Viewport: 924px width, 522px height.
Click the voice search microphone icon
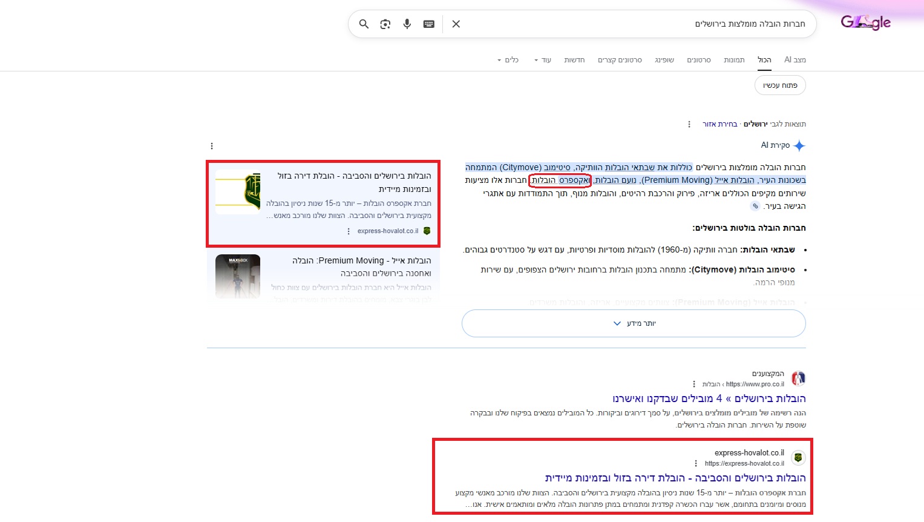tap(407, 24)
